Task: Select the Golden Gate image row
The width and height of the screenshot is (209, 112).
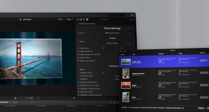Action: coord(164,61)
